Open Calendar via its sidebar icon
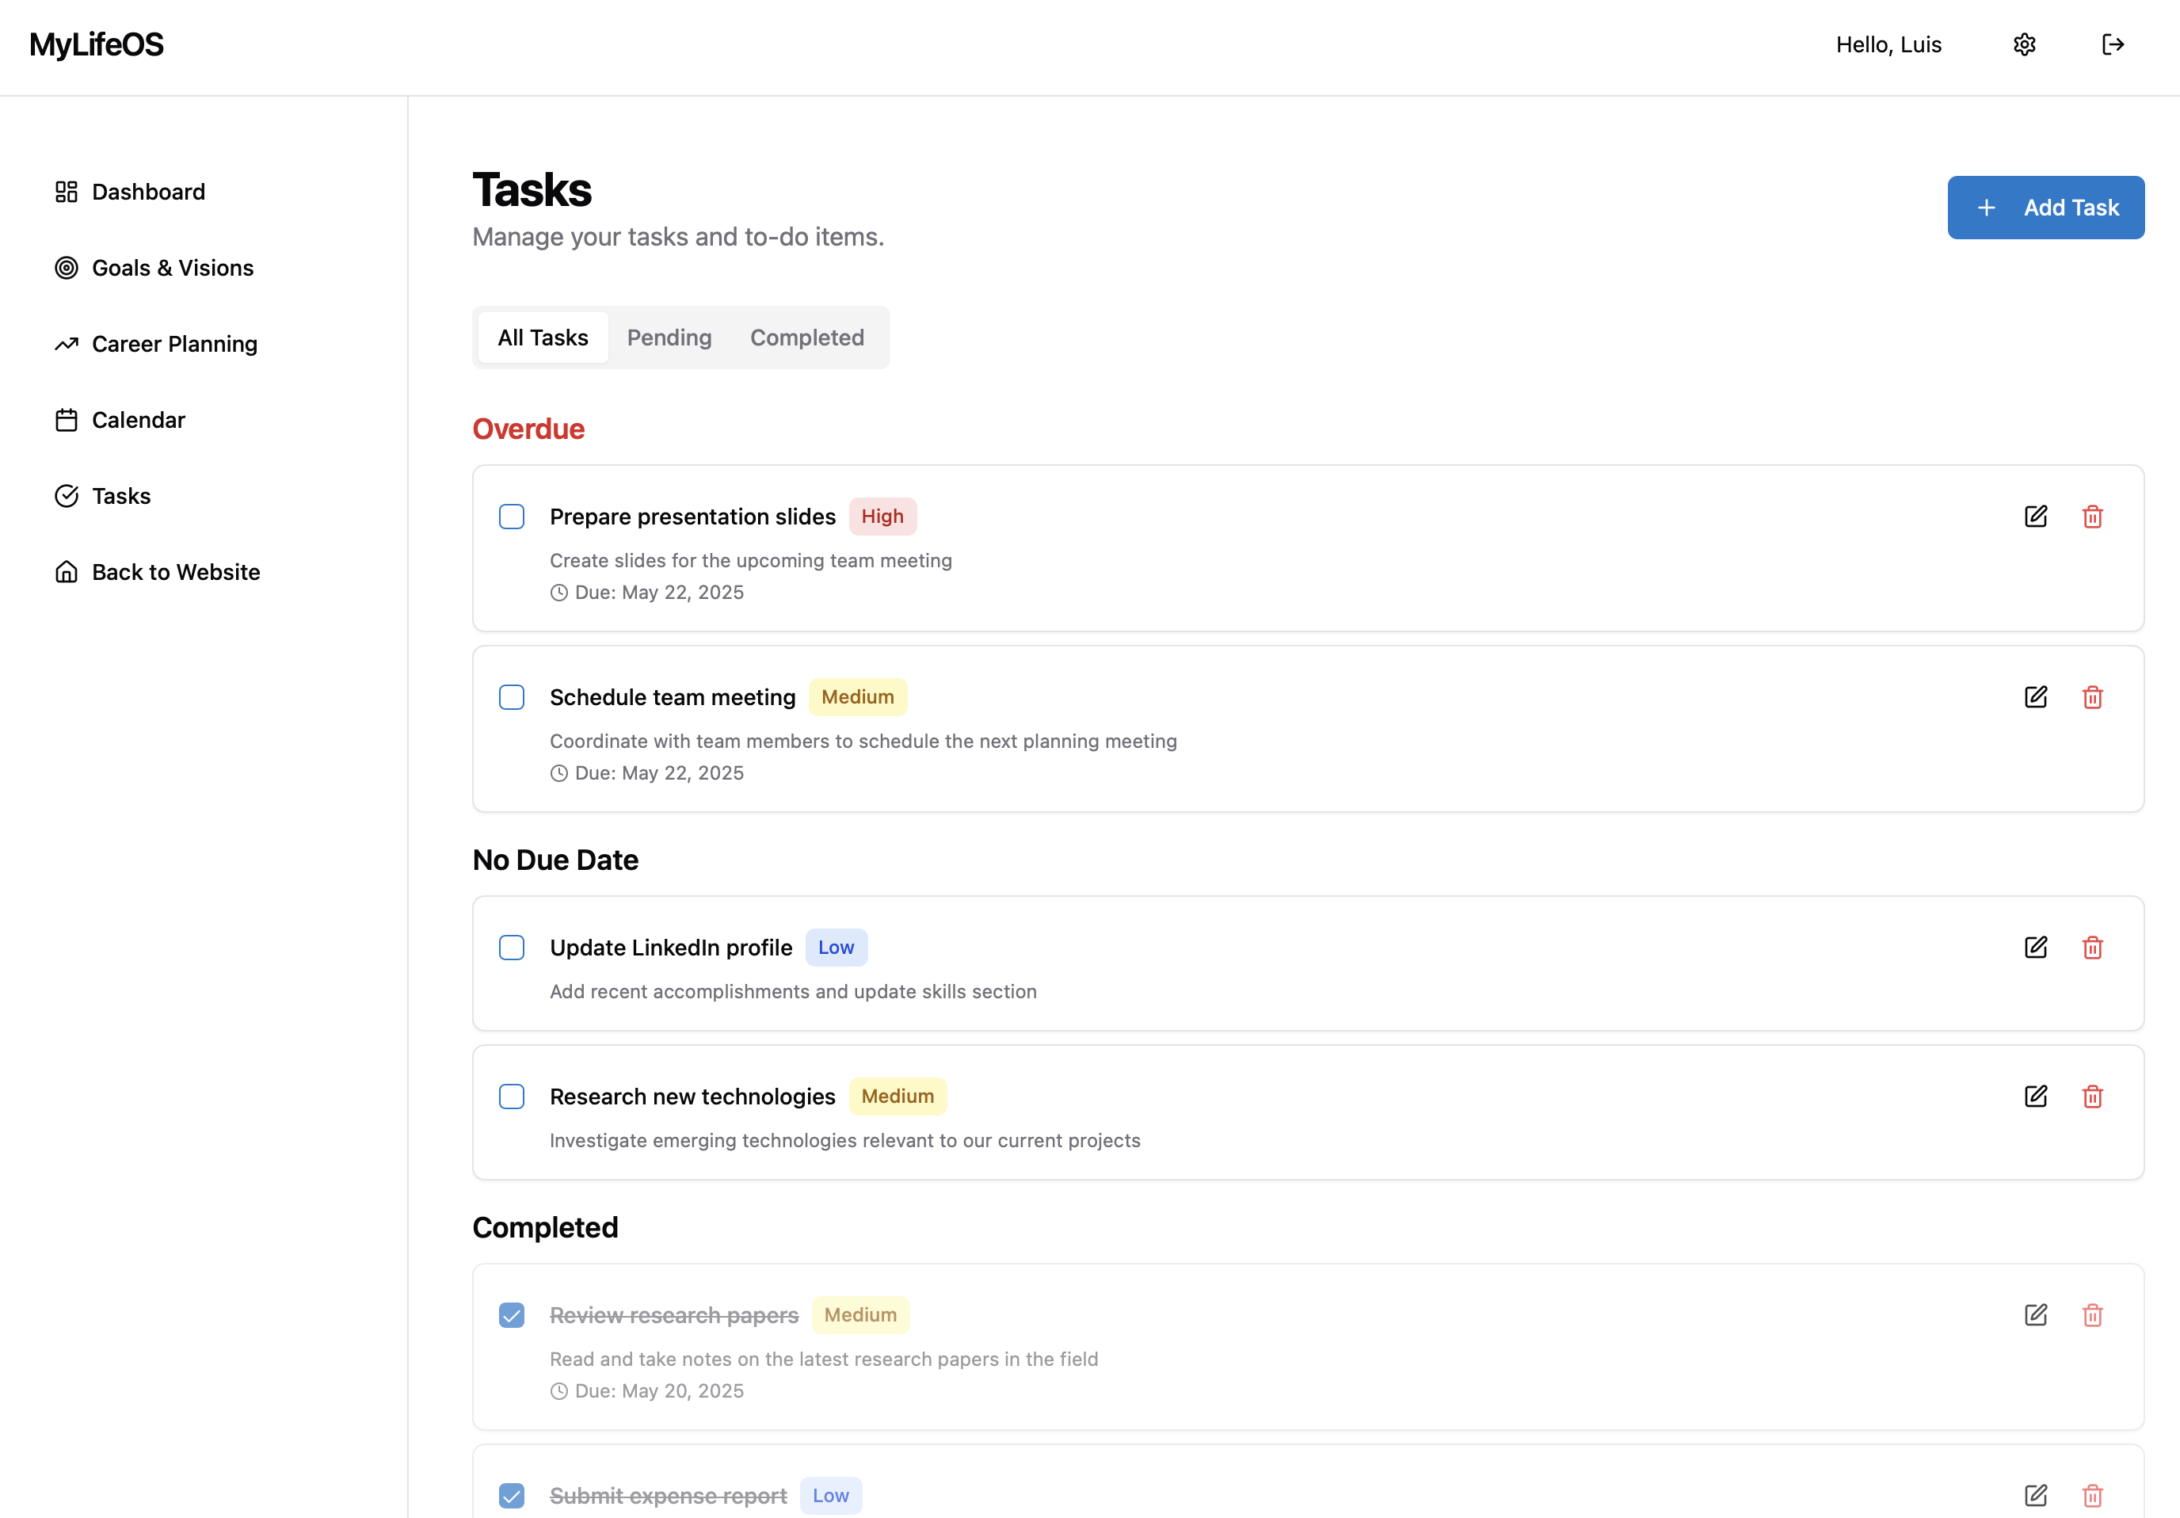 [x=67, y=420]
